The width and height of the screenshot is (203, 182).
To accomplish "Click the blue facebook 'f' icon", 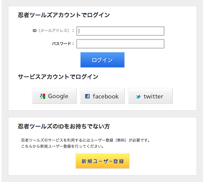I will 87,96.
